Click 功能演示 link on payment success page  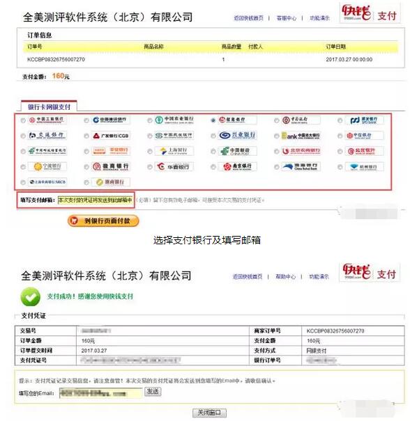point(319,276)
